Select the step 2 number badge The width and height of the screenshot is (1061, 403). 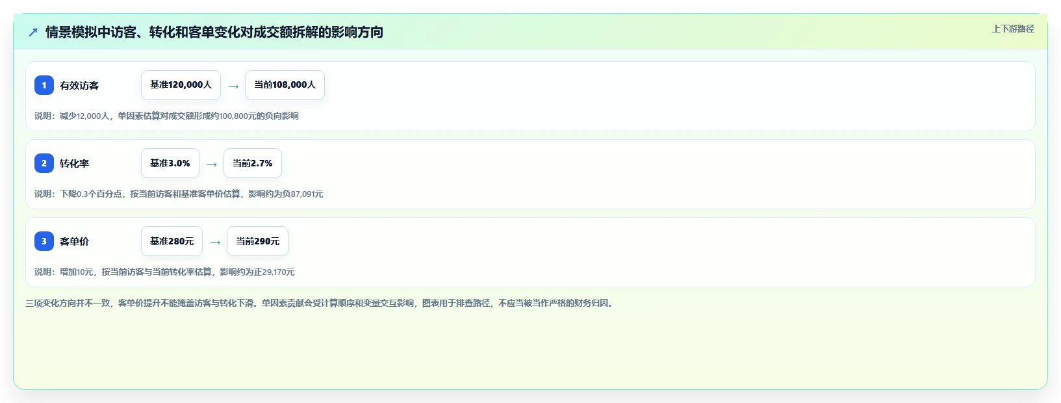tap(44, 163)
